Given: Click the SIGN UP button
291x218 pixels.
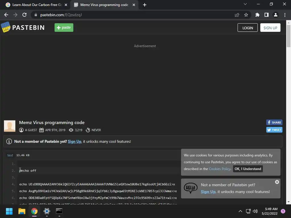Looking at the screenshot, I should point(270,28).
